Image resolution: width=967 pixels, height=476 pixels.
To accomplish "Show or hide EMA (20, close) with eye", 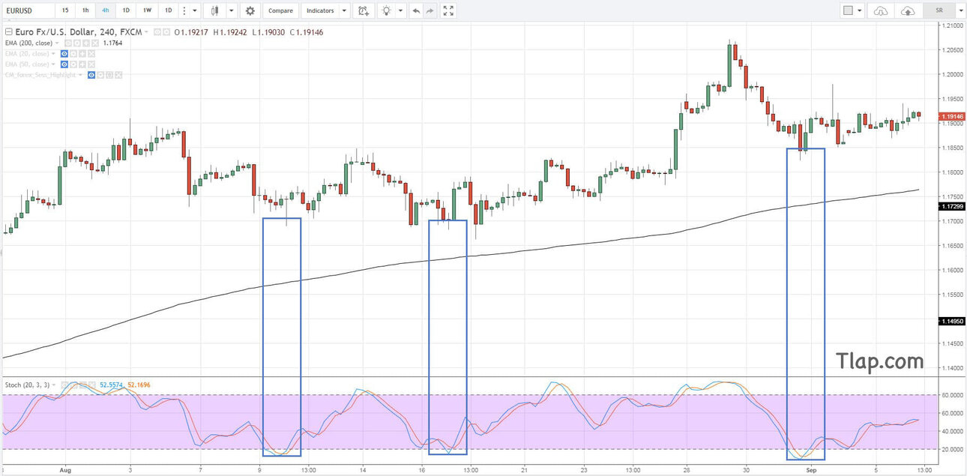I will [64, 54].
